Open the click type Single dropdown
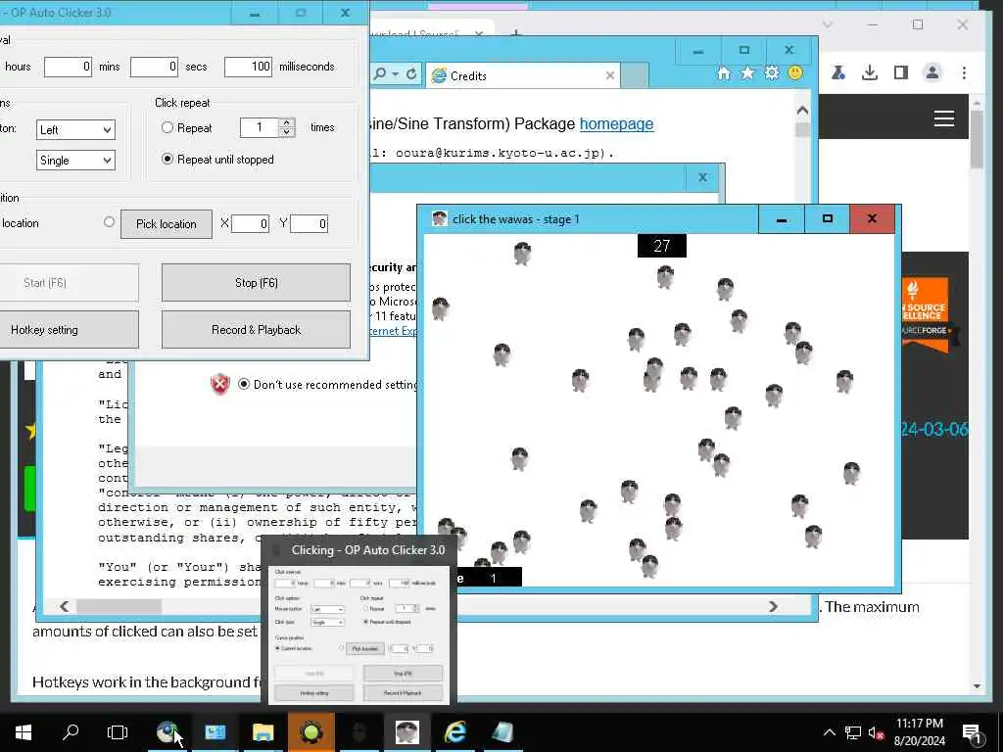The width and height of the screenshot is (1003, 752). (x=75, y=160)
